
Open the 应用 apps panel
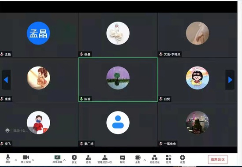coord(168,159)
